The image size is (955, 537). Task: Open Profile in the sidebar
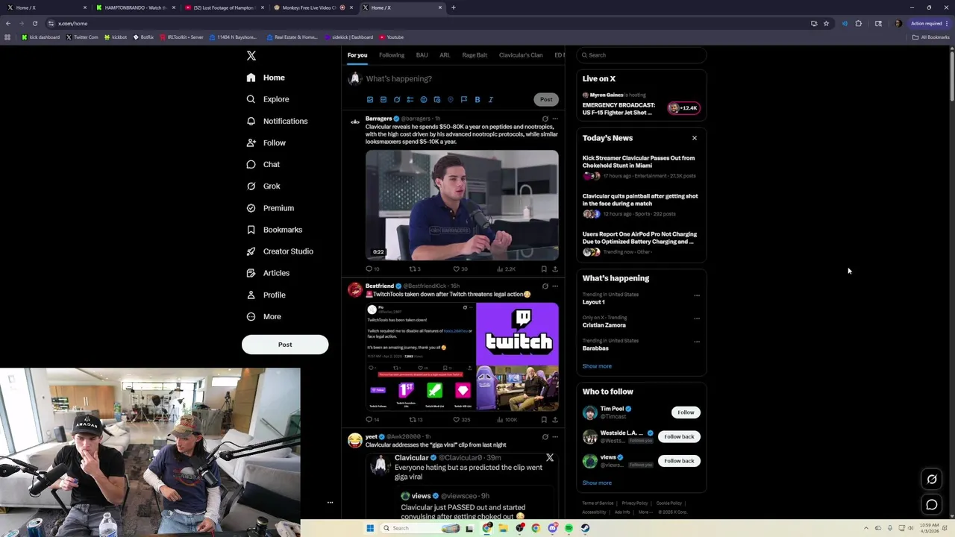(266, 295)
